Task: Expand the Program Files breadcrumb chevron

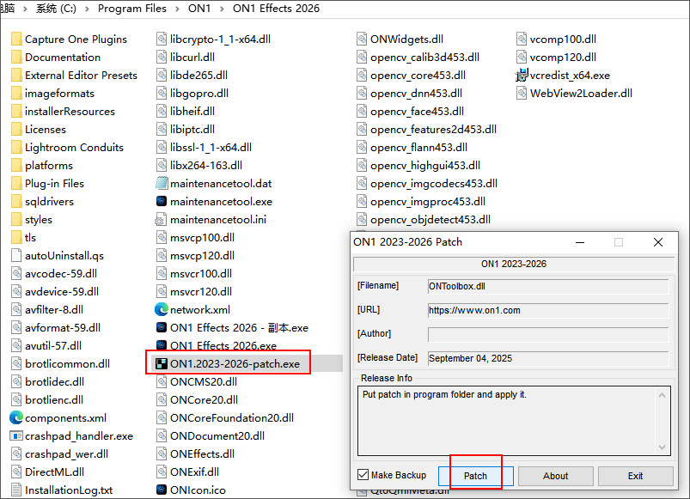Action: [x=177, y=9]
